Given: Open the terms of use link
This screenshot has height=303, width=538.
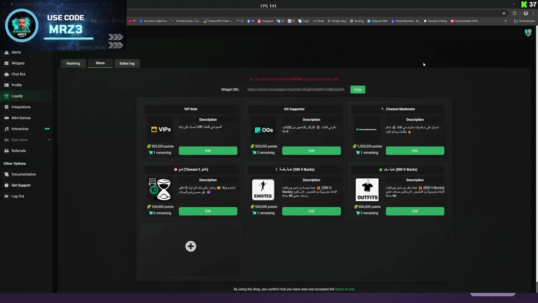Looking at the screenshot, I should (x=344, y=289).
